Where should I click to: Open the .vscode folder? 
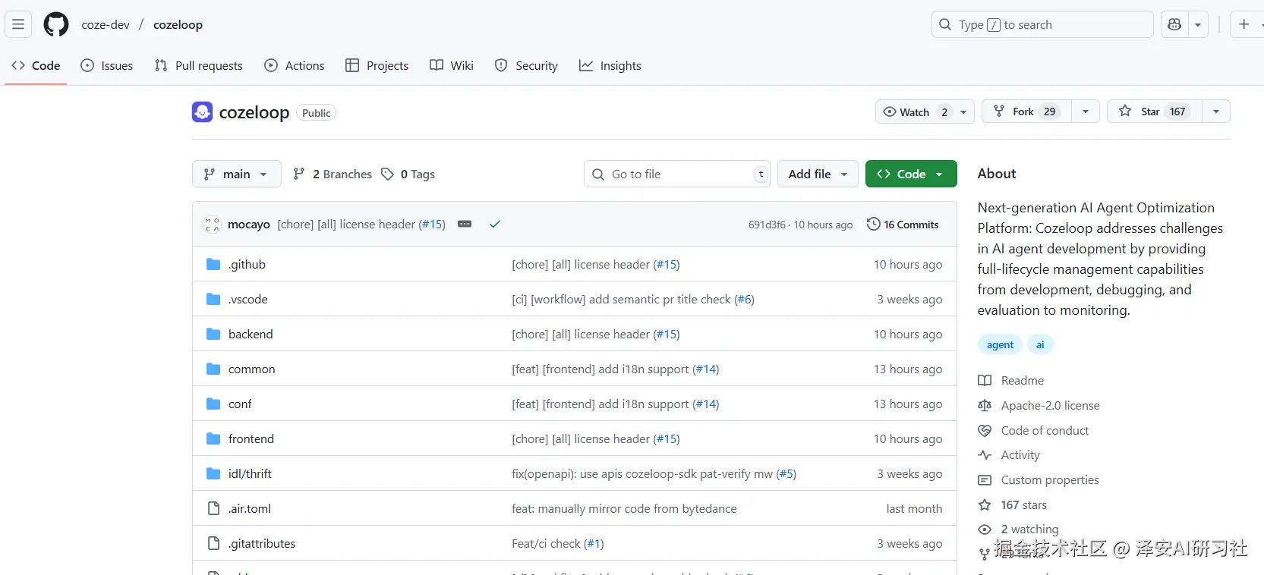247,299
